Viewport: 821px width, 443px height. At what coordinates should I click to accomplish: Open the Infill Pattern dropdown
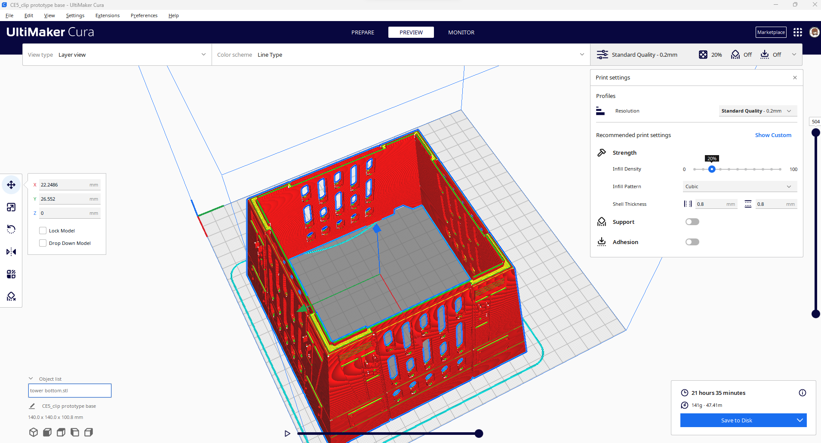click(x=739, y=186)
